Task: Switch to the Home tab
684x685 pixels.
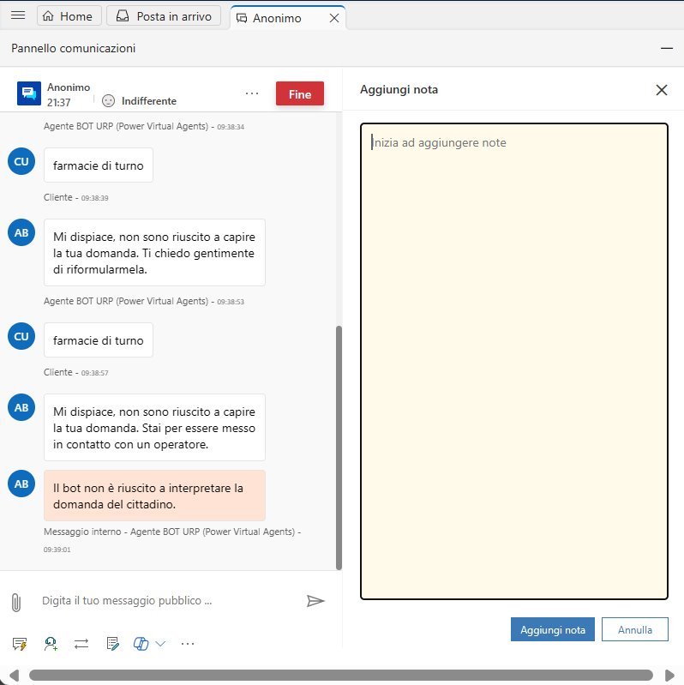Action: pyautogui.click(x=69, y=16)
